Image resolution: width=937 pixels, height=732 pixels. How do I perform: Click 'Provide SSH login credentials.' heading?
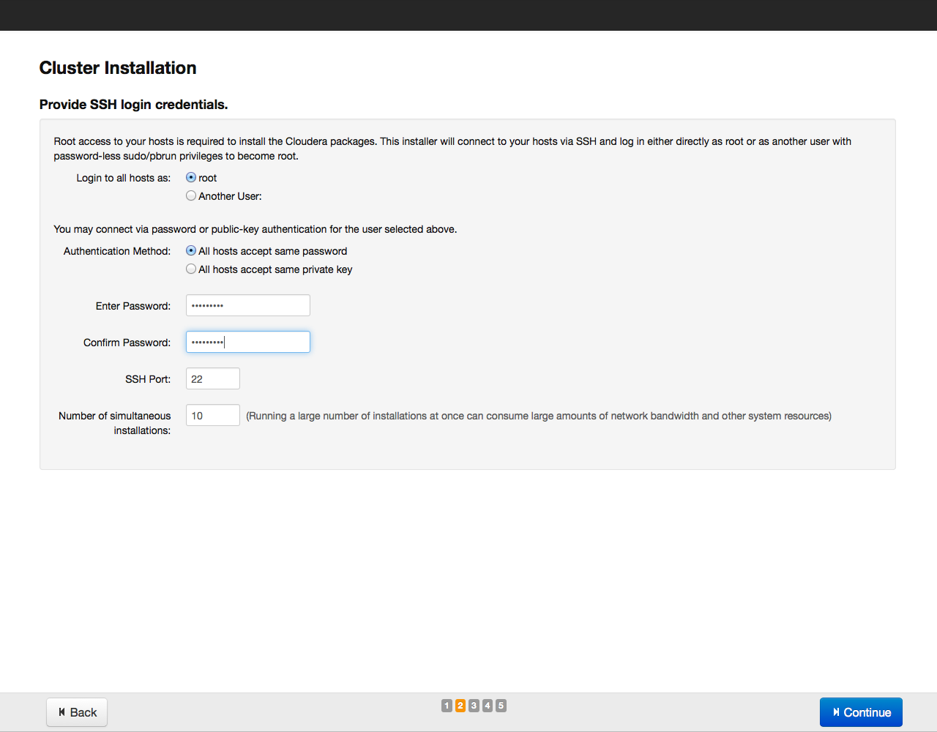coord(134,105)
